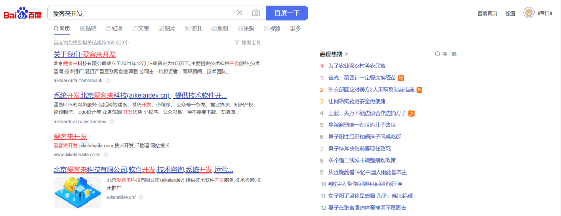
Task: Click the 换一换 refresh icon
Action: (437, 54)
